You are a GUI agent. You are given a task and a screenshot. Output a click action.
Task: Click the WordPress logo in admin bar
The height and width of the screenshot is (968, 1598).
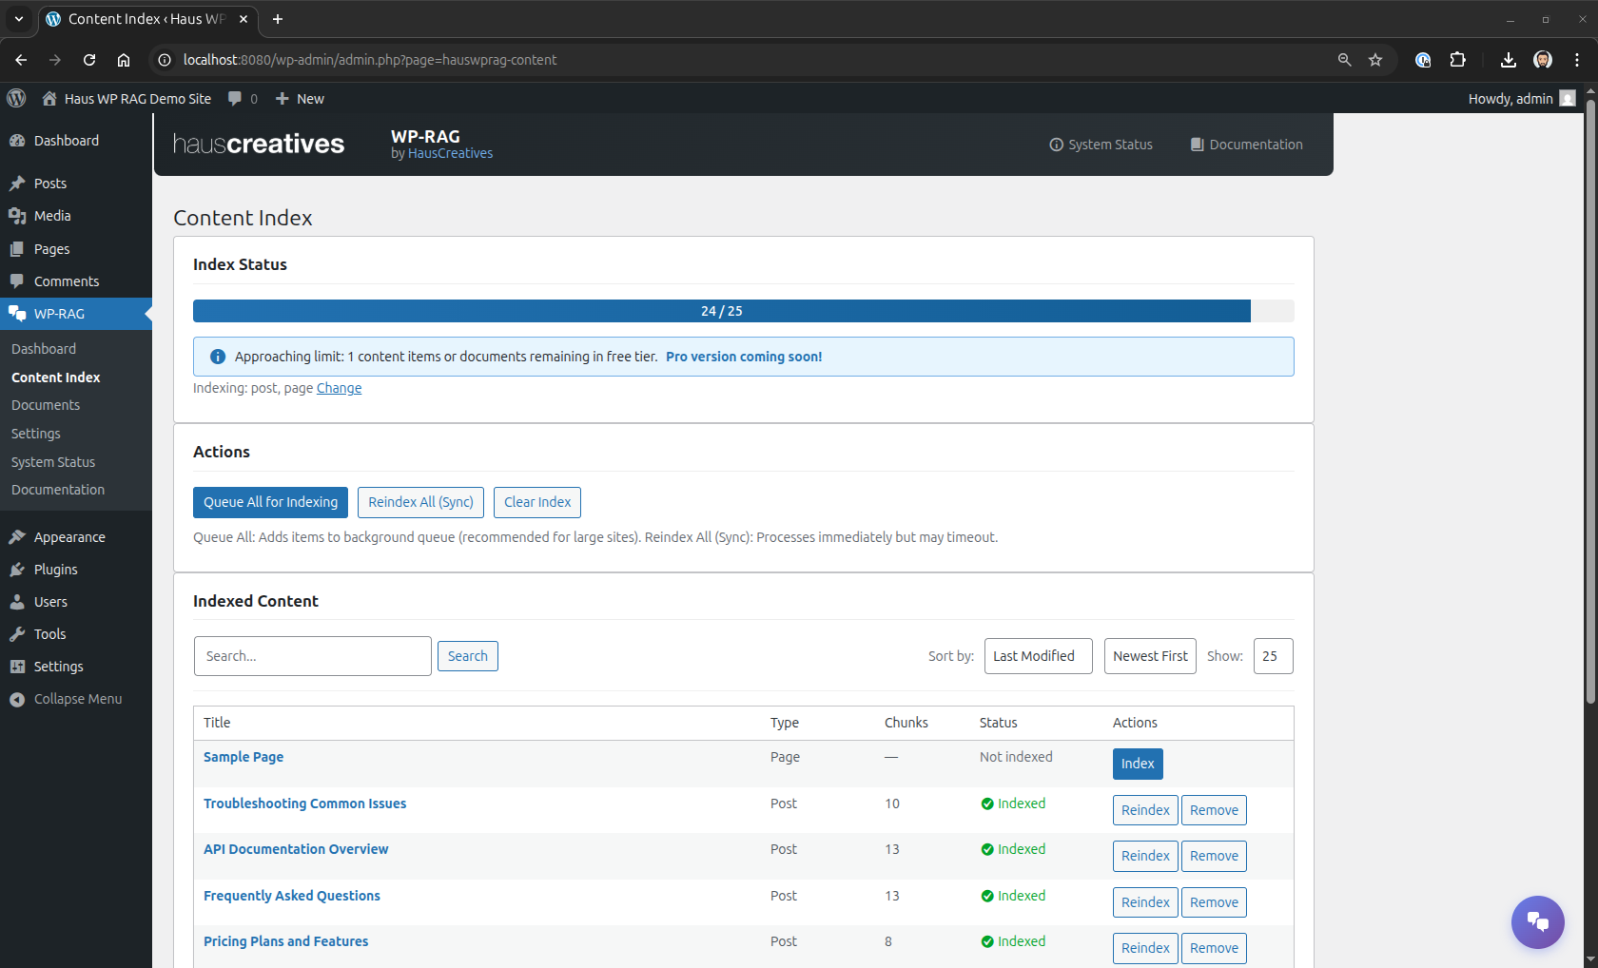[16, 98]
